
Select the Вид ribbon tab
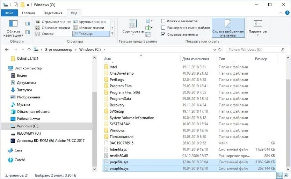coord(74,13)
